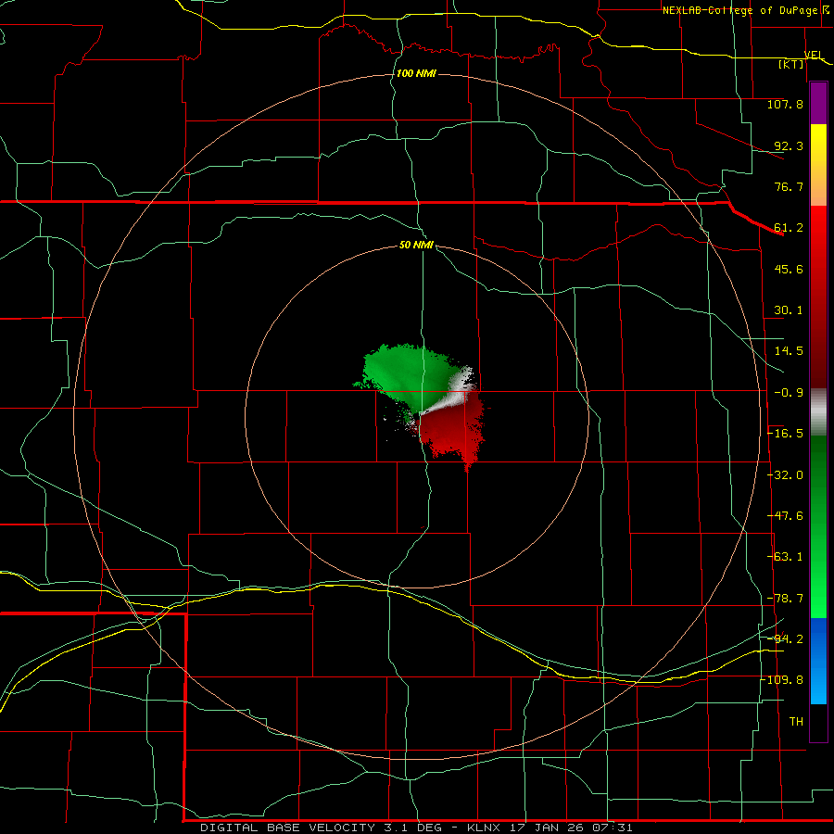The width and height of the screenshot is (834, 834).
Task: Click the -0.9 velocity scale value
Action: tap(789, 393)
